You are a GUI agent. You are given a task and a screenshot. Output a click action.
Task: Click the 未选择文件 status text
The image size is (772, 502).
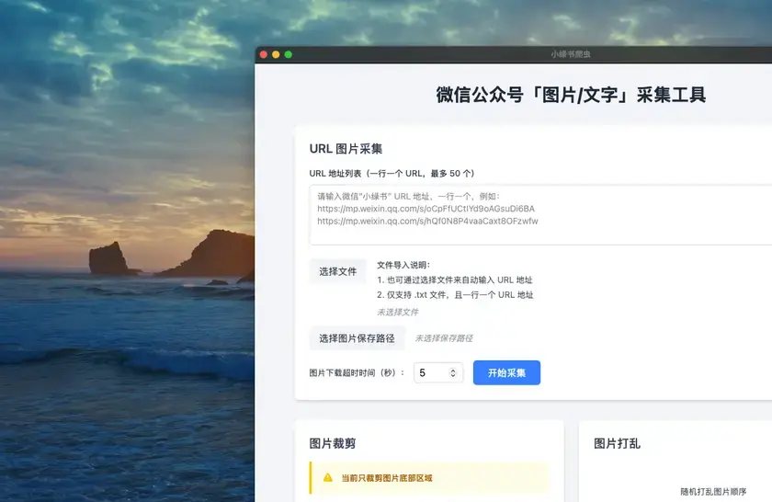[397, 312]
